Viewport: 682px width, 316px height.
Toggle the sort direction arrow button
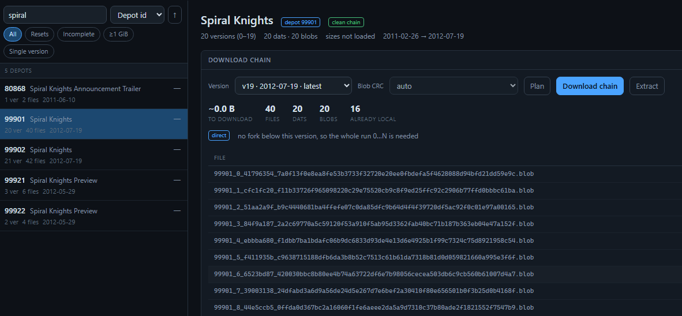175,15
